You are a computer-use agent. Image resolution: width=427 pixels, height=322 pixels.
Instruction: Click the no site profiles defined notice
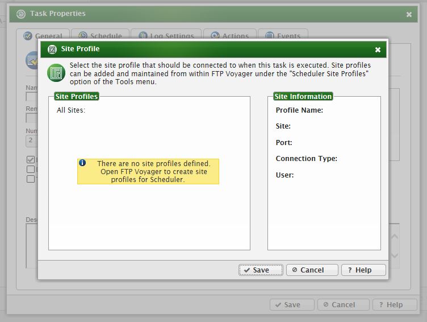pyautogui.click(x=148, y=171)
